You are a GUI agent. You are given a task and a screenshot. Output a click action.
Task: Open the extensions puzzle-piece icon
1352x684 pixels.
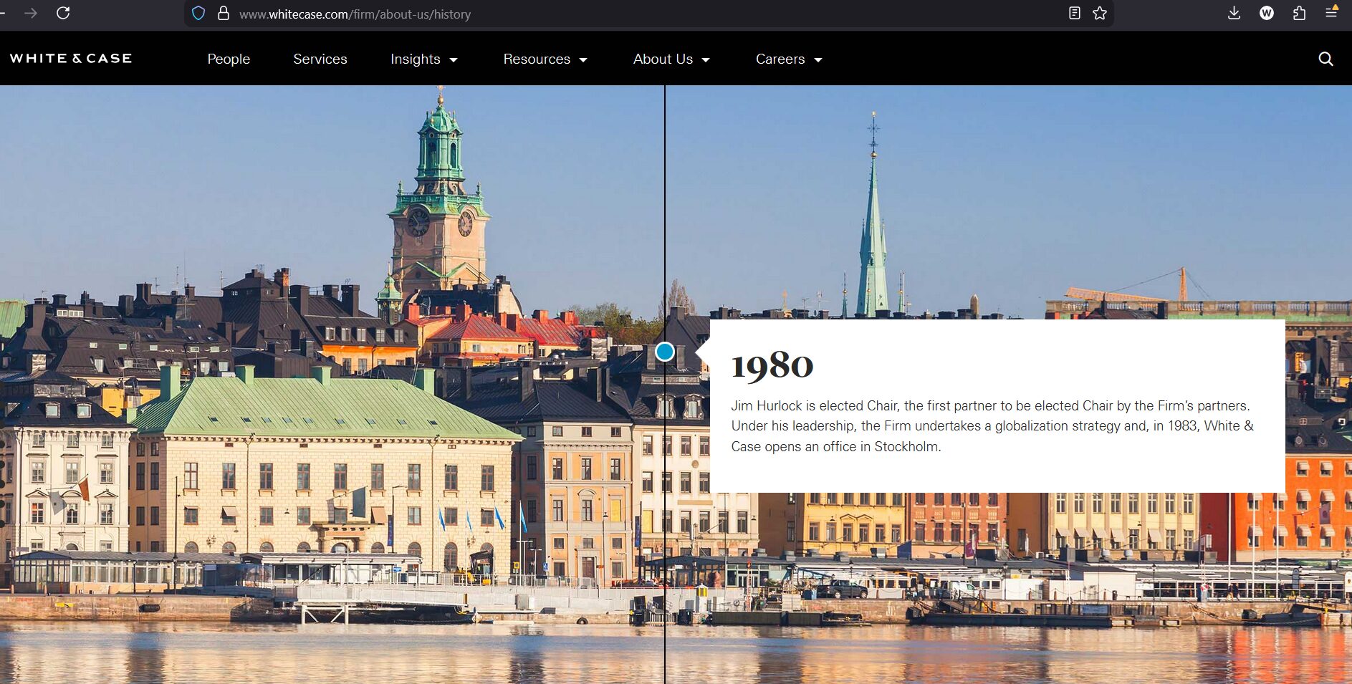click(x=1299, y=13)
